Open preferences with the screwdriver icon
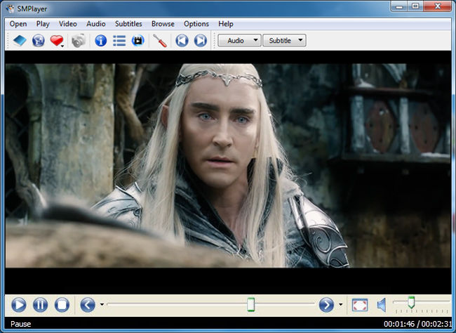Image resolution: width=456 pixels, height=333 pixels. 160,41
